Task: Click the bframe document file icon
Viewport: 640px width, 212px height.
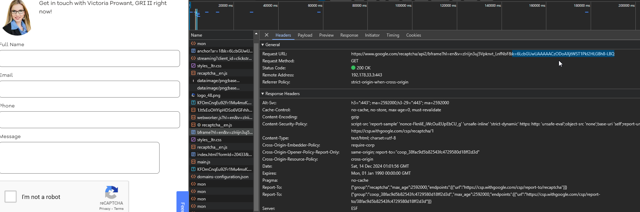Action: [x=193, y=132]
